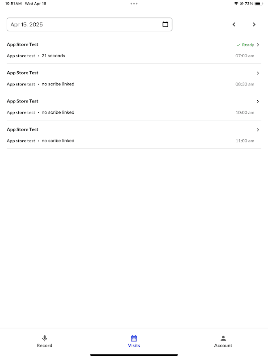Go to next day arrow
This screenshot has height=358, width=268.
click(254, 25)
